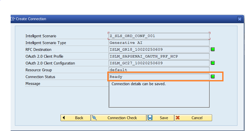This screenshot has width=245, height=131.
Task: Click the green status indicator beside RFC Destination
Action: (213, 49)
